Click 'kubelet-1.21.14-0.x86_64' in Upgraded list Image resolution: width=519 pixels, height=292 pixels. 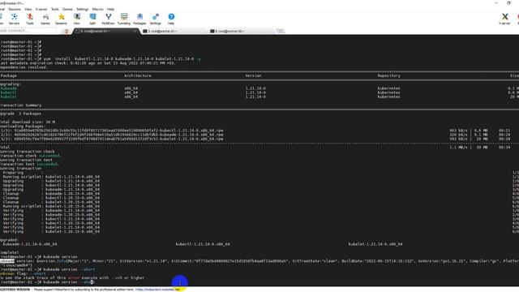[x=375, y=244]
